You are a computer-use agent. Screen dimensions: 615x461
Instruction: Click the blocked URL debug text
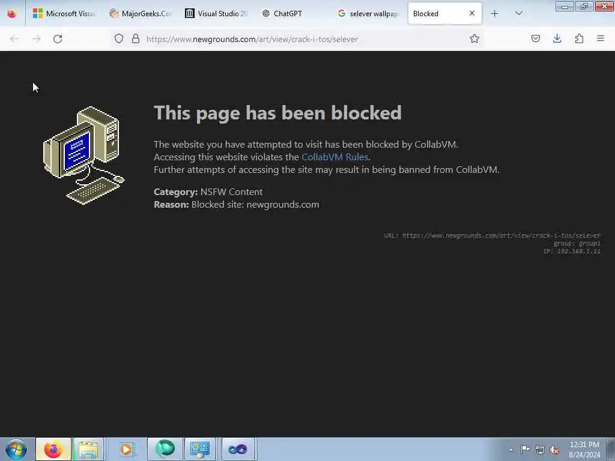pos(492,235)
